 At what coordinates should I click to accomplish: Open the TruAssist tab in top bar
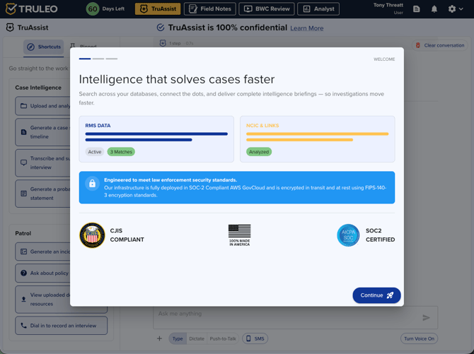[x=158, y=8]
